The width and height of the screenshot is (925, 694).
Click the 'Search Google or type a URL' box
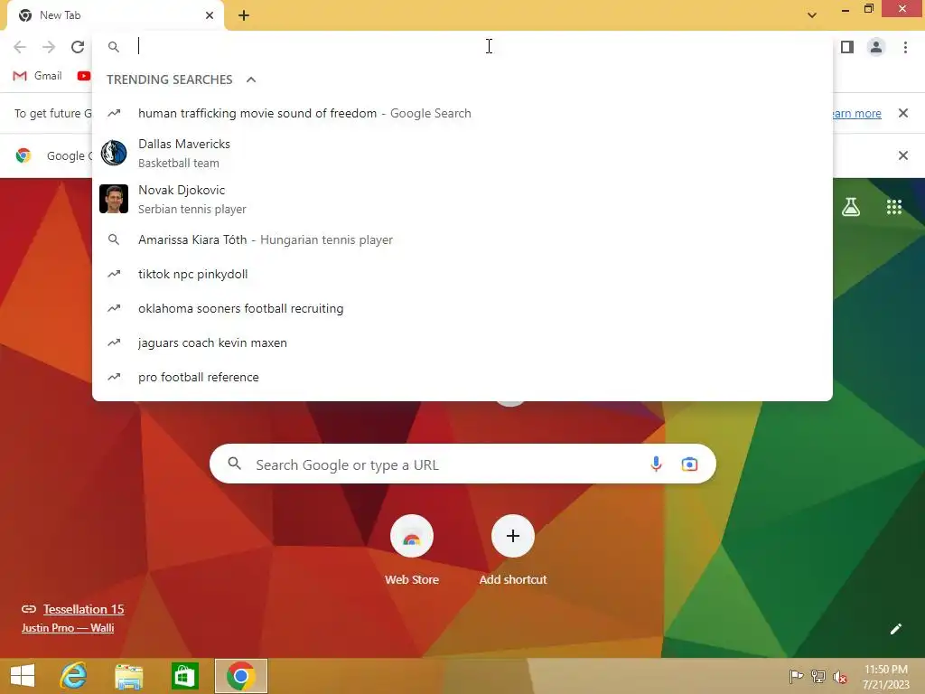click(x=462, y=464)
